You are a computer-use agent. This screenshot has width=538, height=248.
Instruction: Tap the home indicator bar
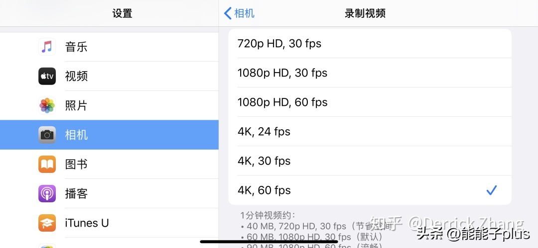coord(269,242)
